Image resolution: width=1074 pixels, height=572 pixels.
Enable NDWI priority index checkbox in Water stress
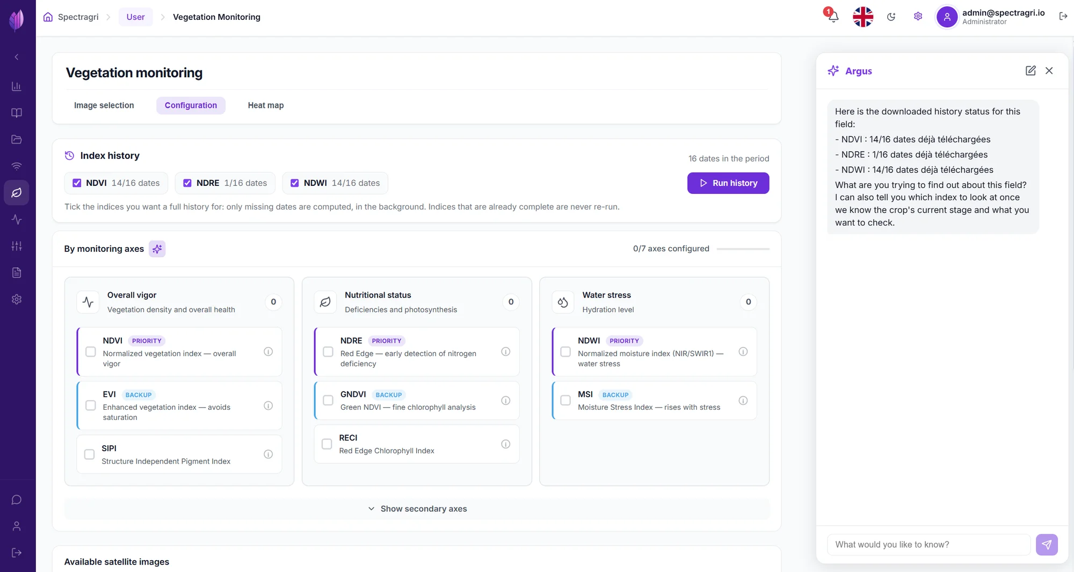coord(565,352)
